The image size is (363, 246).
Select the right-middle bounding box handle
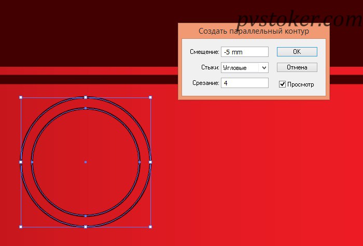pyautogui.click(x=150, y=162)
